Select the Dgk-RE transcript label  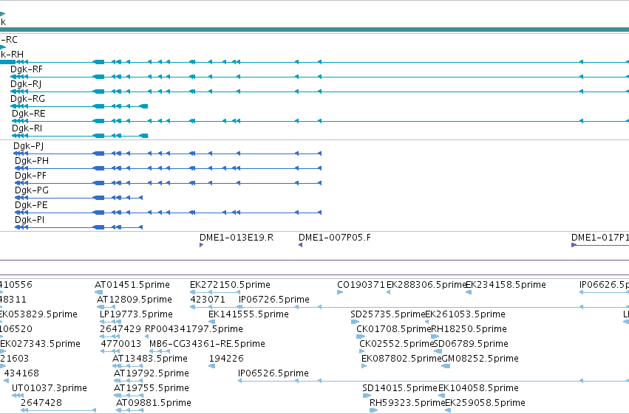click(x=29, y=114)
